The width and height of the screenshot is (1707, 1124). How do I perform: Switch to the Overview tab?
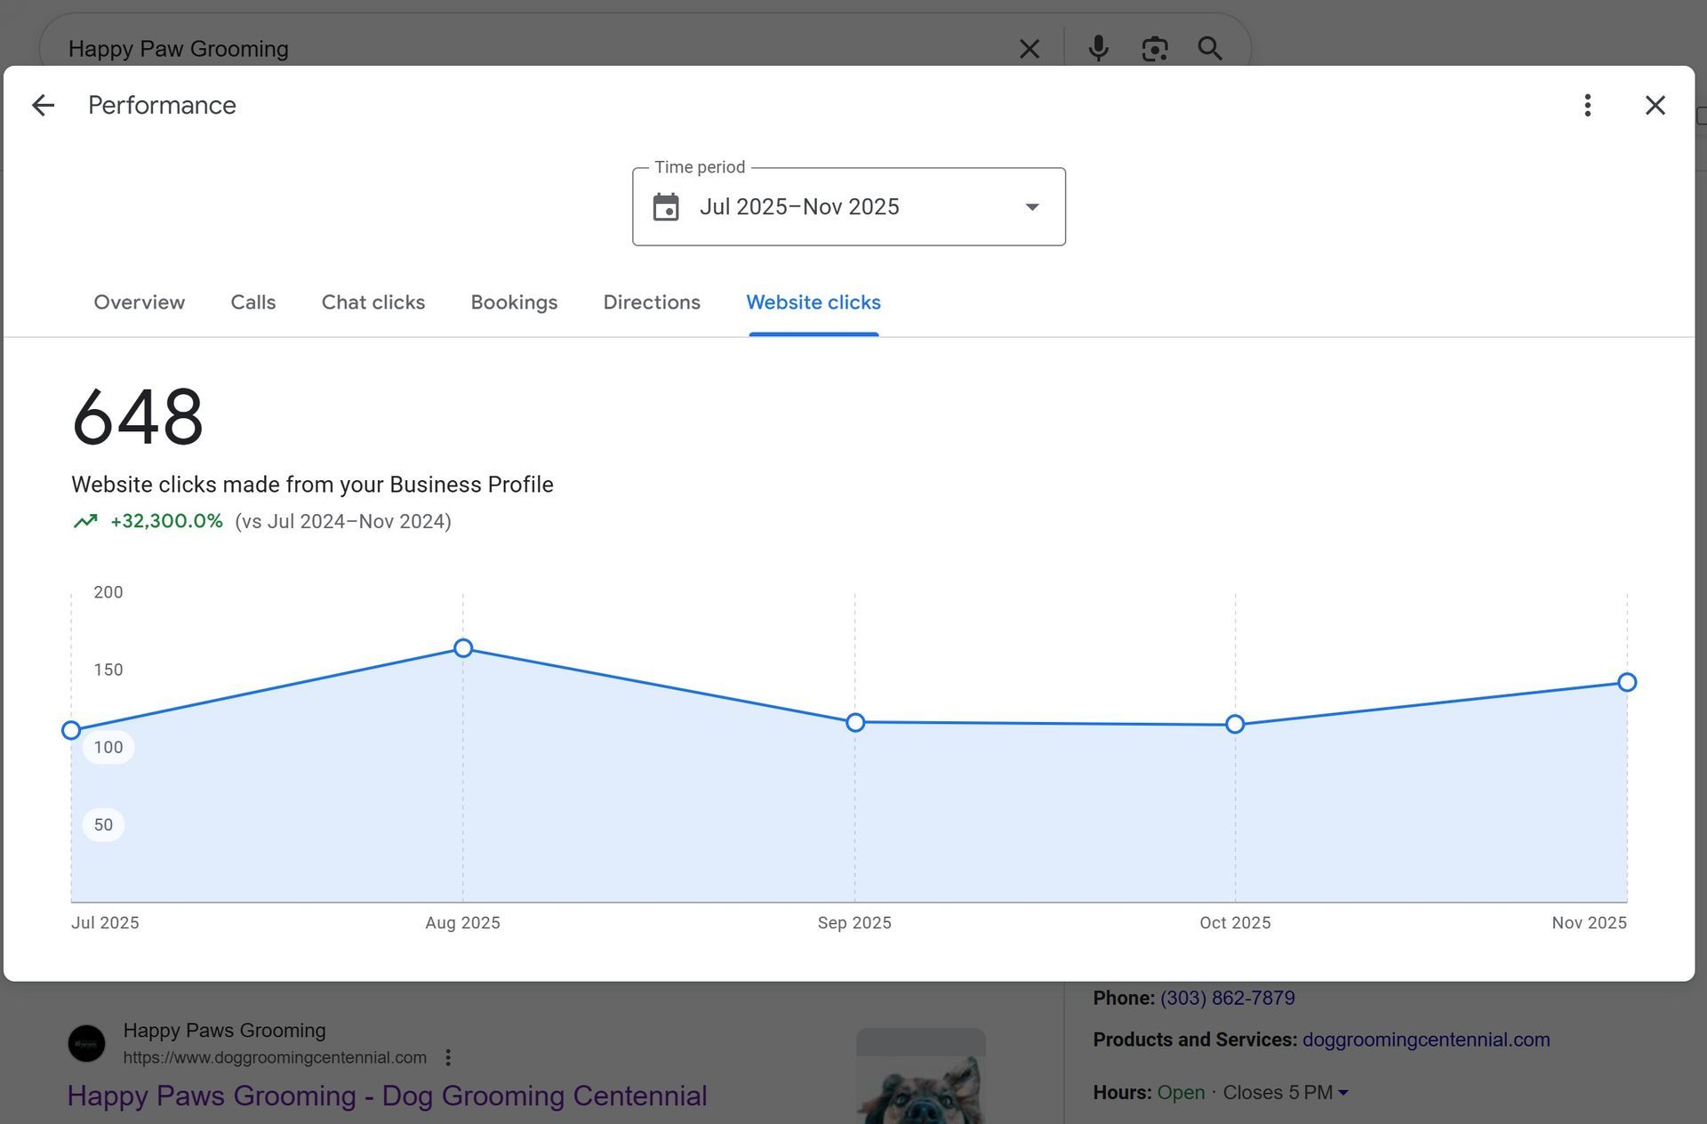pos(140,303)
